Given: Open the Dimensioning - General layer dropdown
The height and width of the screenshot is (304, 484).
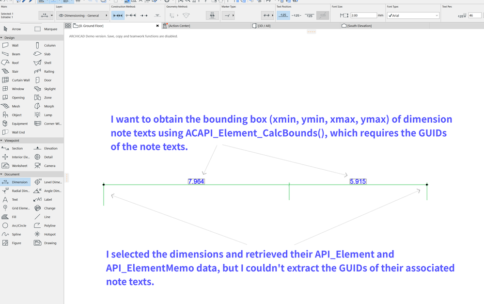Looking at the screenshot, I should (x=82, y=16).
